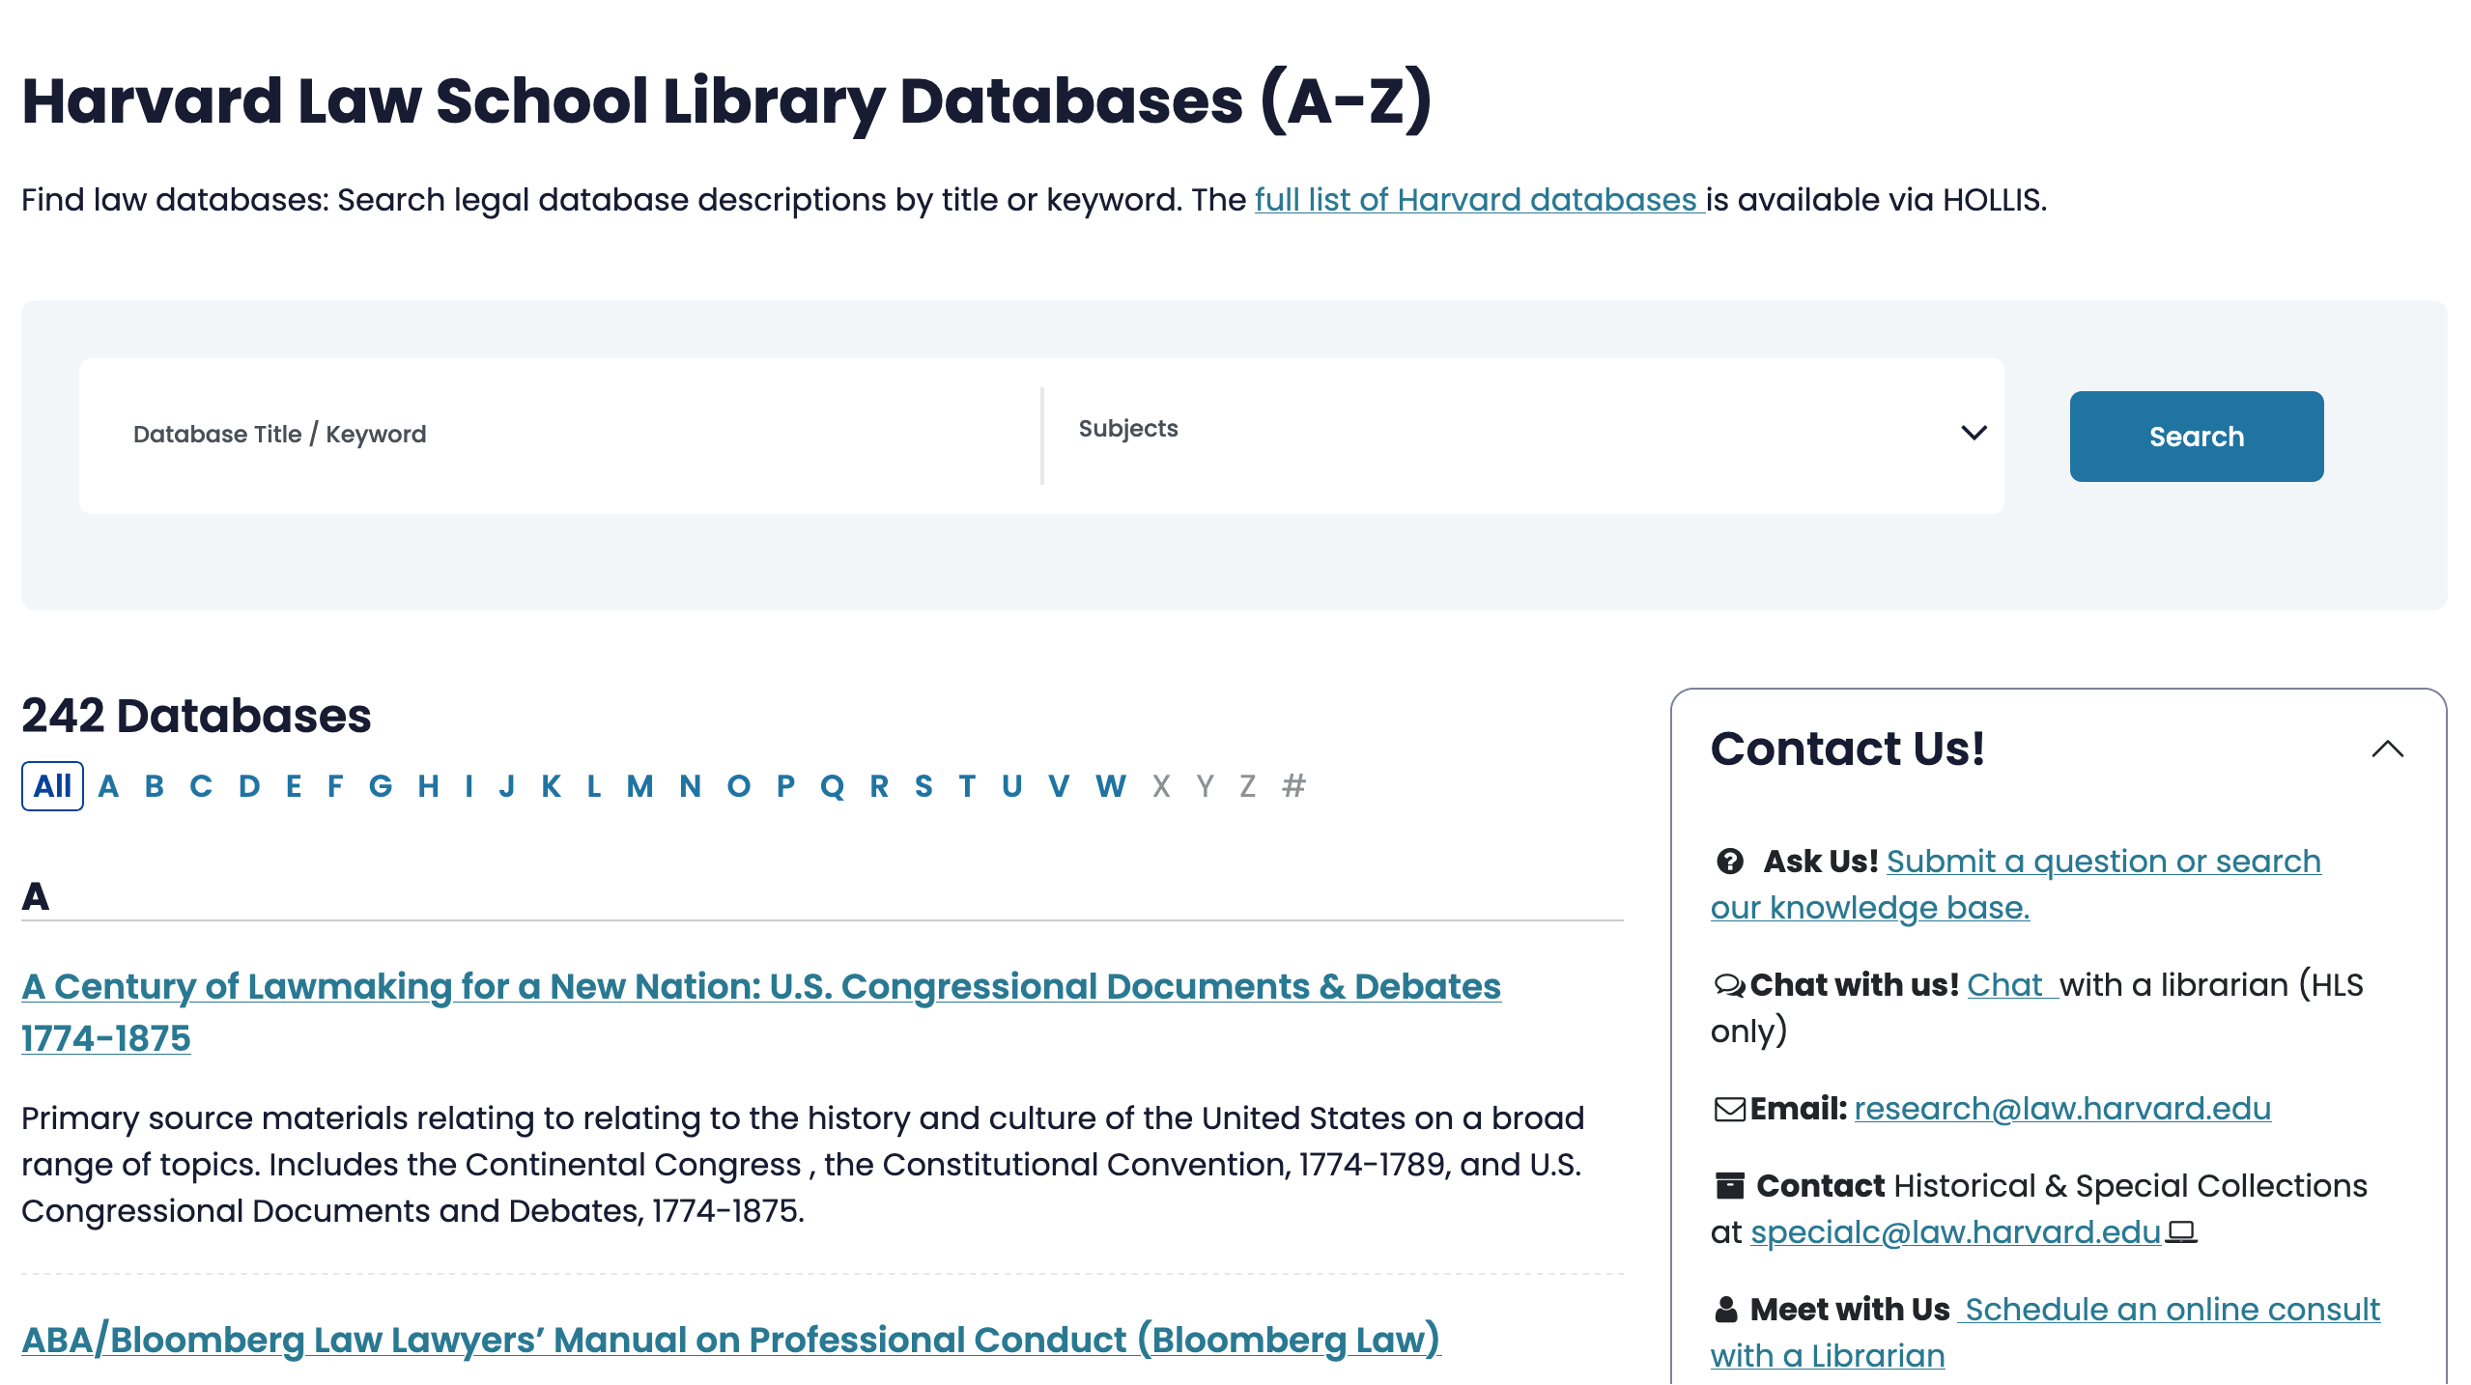Filter databases by letter H

(428, 785)
